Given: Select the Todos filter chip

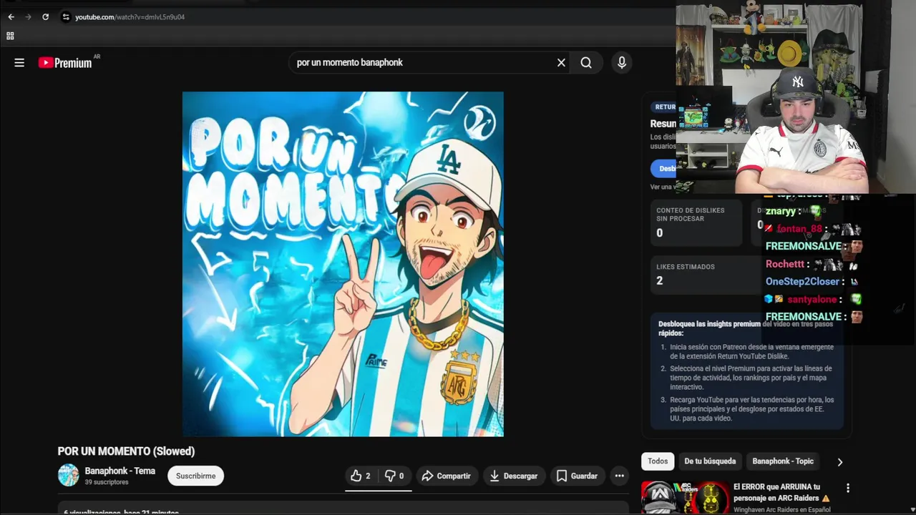Looking at the screenshot, I should [658, 461].
